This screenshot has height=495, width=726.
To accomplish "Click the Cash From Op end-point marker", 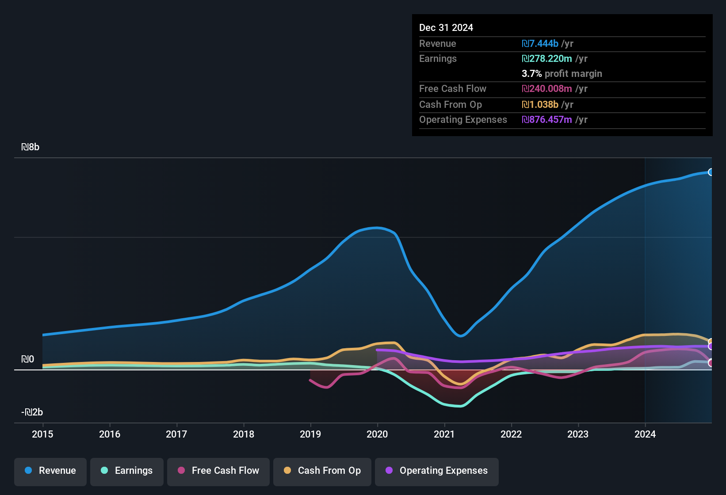I will 711,342.
